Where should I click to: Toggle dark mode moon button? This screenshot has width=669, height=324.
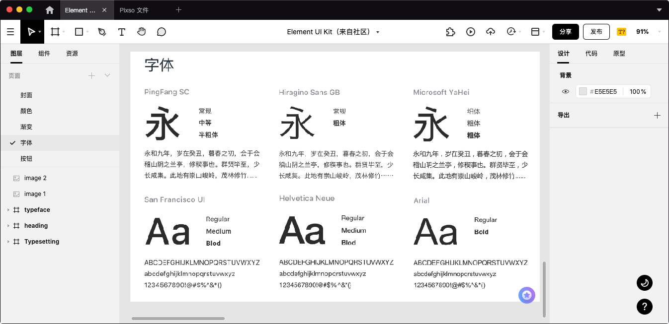[645, 283]
